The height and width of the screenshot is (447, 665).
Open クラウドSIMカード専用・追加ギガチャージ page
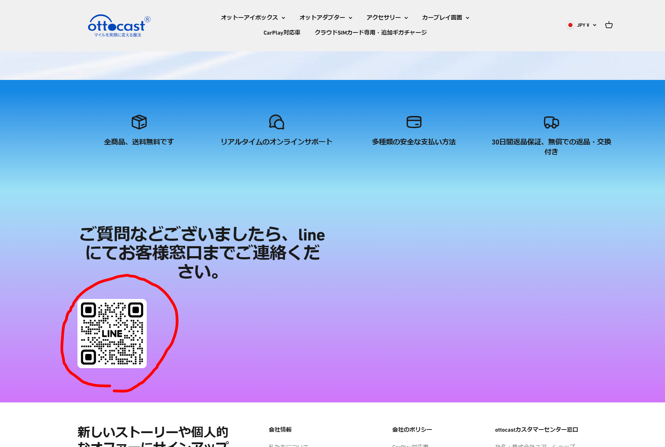click(371, 32)
